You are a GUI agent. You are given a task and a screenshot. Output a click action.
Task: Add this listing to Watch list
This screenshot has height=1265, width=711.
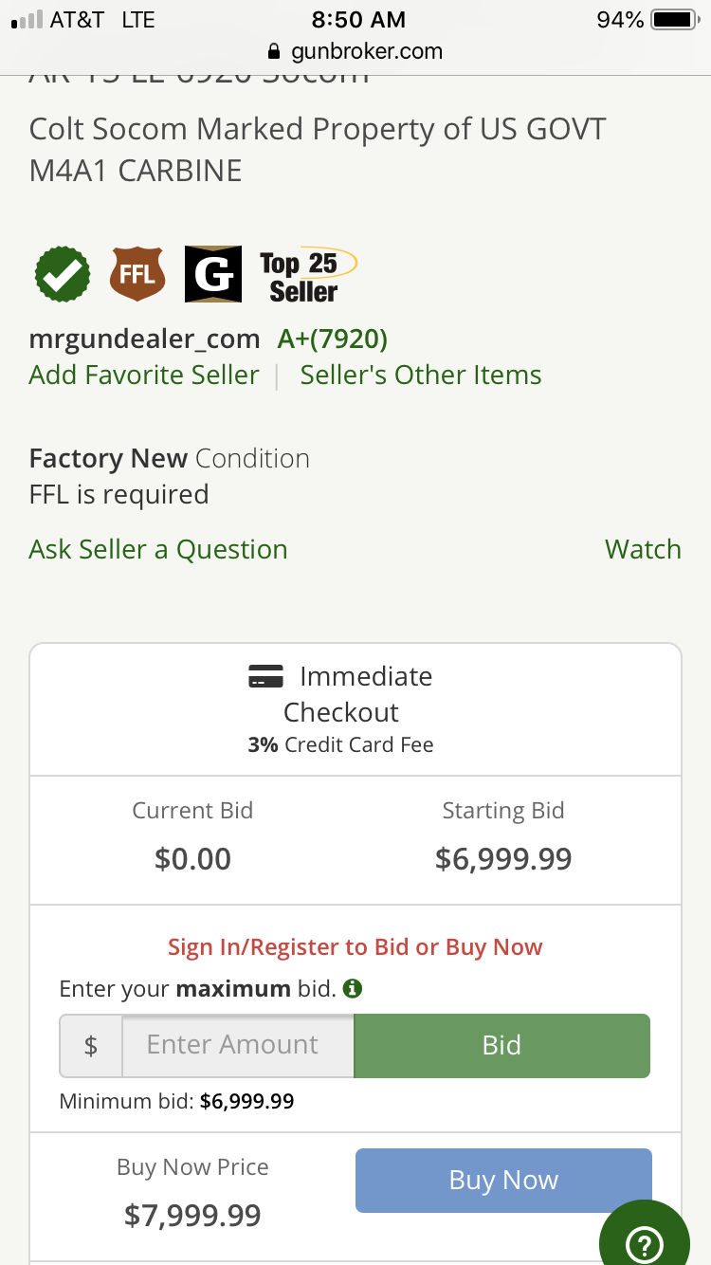[x=643, y=549]
